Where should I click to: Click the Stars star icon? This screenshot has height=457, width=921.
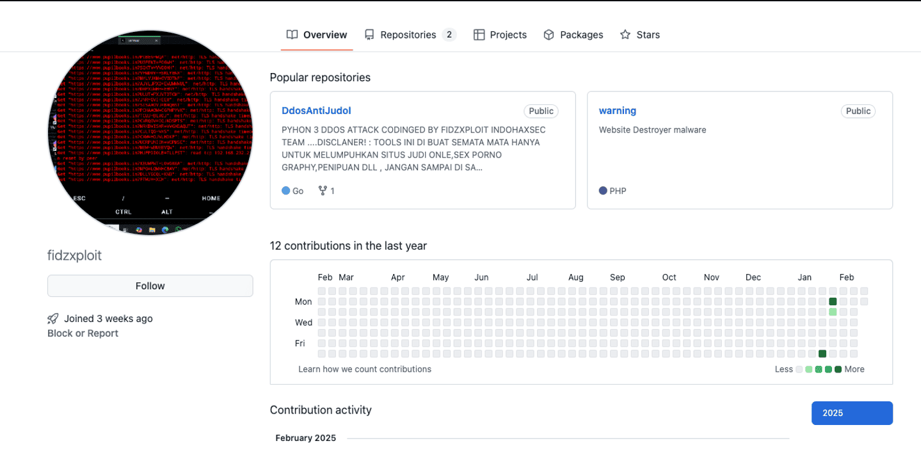(625, 35)
